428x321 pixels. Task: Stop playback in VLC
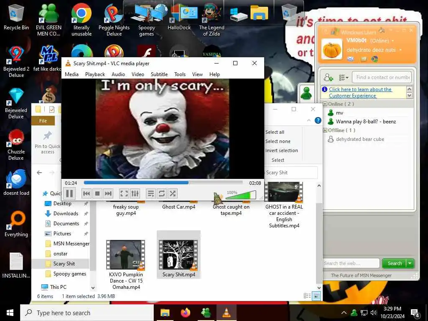97,194
